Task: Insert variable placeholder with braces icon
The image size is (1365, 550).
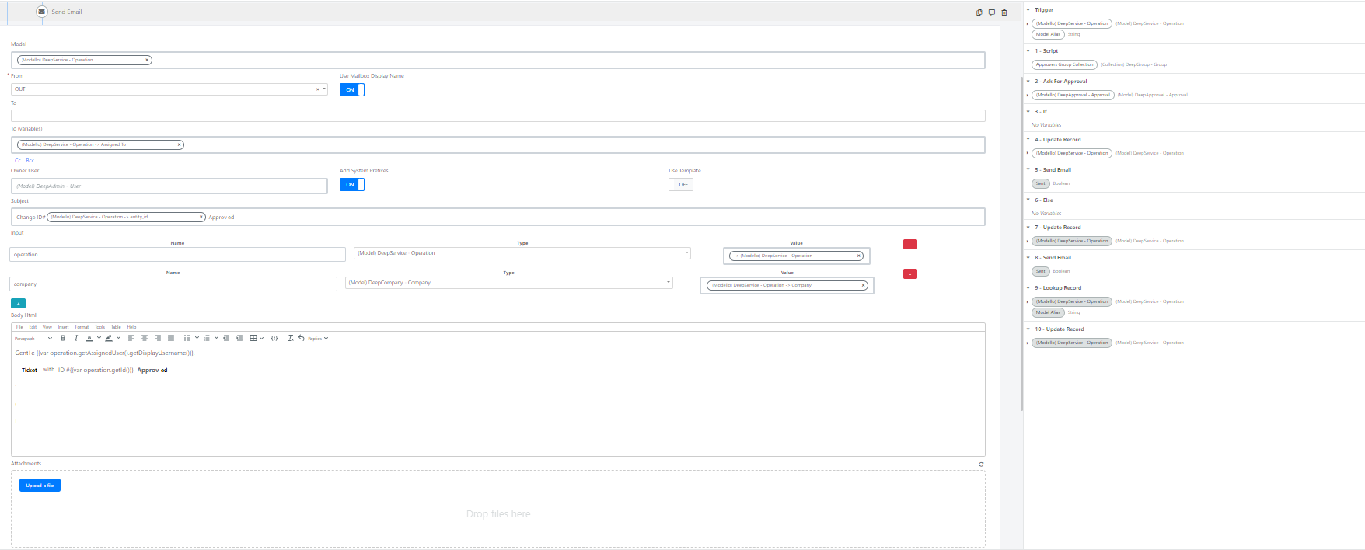Action: [x=274, y=338]
